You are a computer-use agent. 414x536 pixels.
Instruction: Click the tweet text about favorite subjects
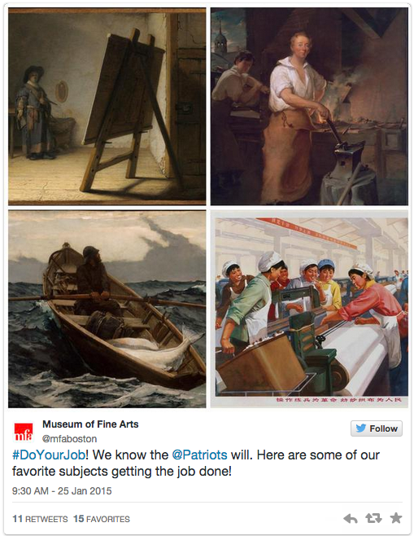click(x=196, y=463)
